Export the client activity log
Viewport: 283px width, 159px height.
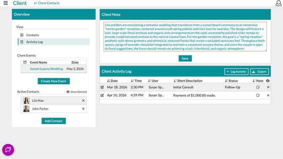click(259, 72)
